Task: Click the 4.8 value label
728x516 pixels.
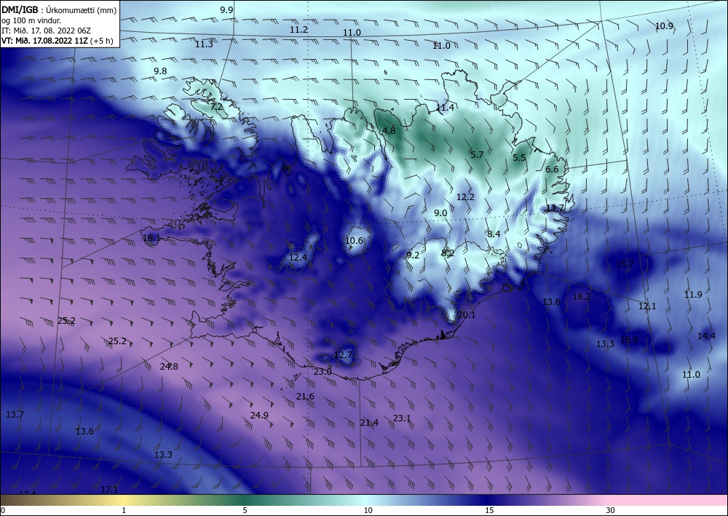Action: click(x=389, y=131)
